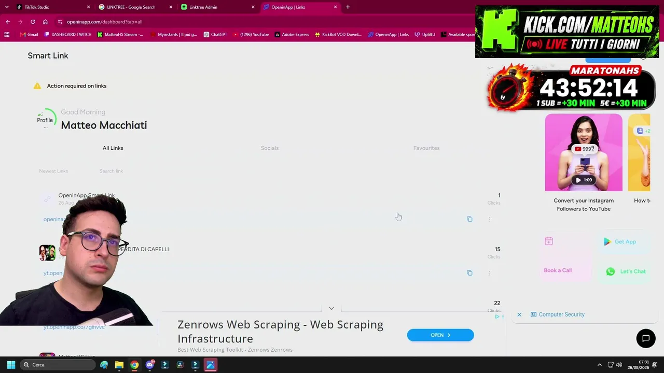Open the (1296) YouTube bookmark

[x=251, y=35]
